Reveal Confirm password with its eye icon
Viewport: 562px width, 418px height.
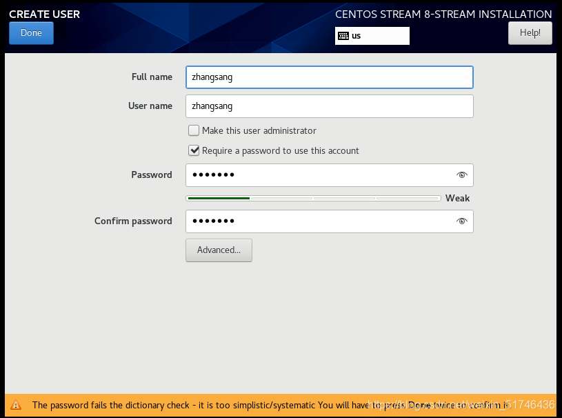(x=461, y=221)
